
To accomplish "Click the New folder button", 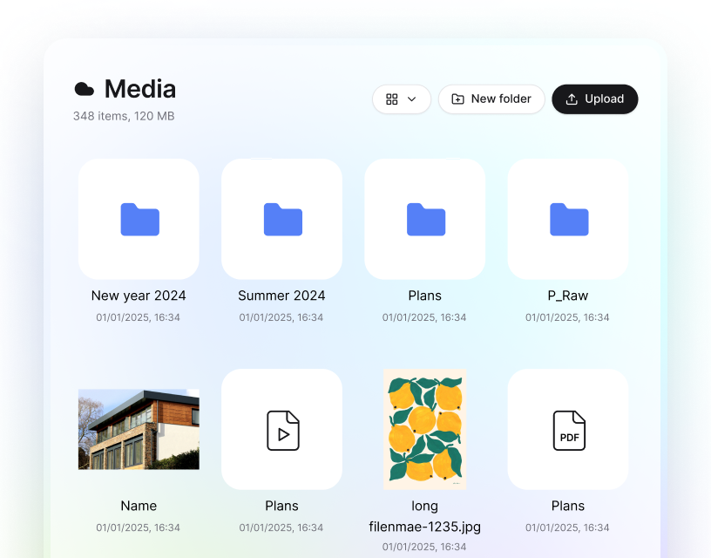I will (491, 99).
